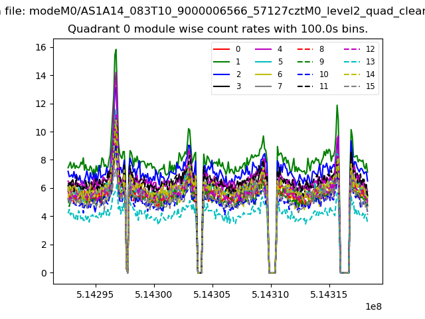Click the black solid legend line for module 3
This screenshot has height=319, width=425.
(222, 87)
